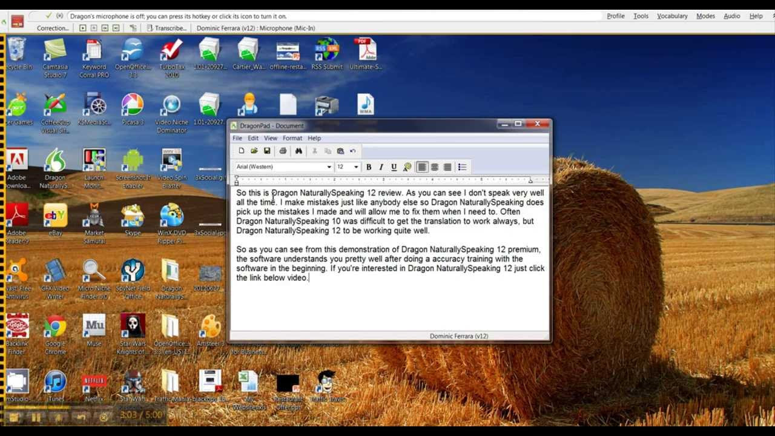Click the recorder 3:03 / 5:00 timer

point(142,415)
